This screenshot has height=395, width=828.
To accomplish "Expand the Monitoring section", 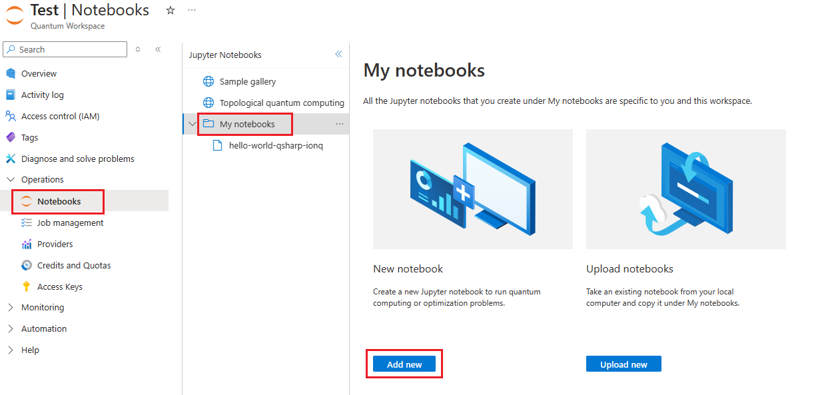I will click(10, 308).
